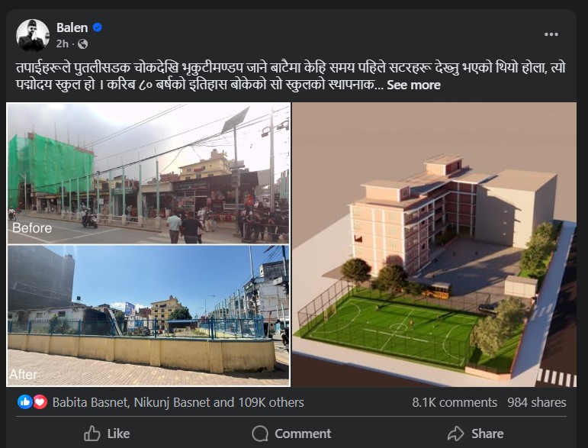Expand post text with See more
Screen dimensions: 588x448
[413, 85]
